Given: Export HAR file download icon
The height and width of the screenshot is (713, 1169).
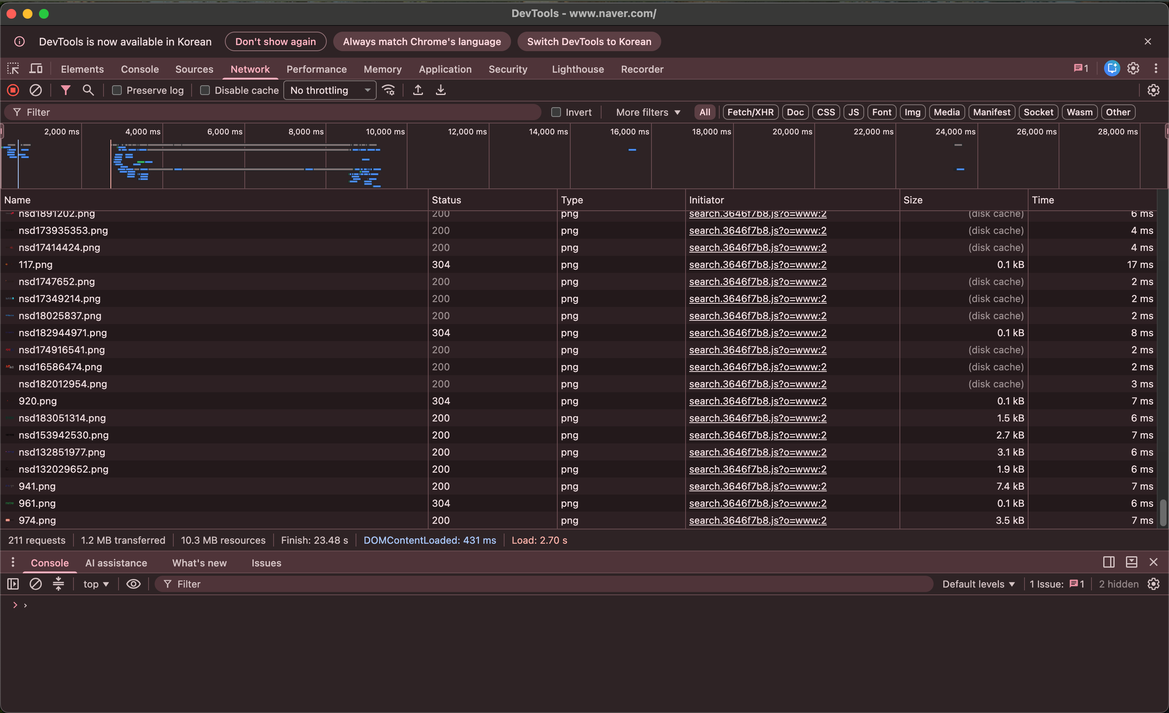Looking at the screenshot, I should [x=441, y=90].
